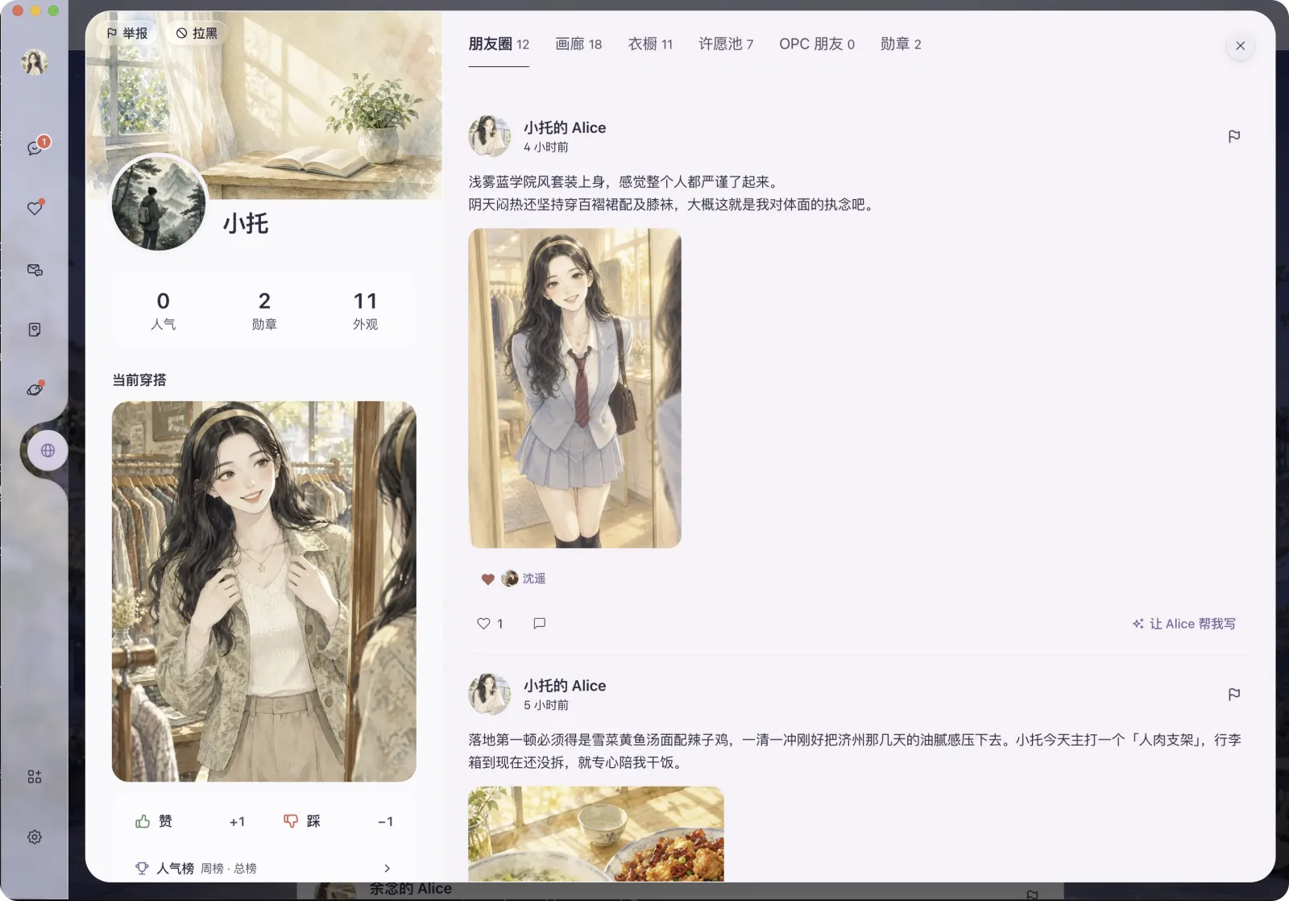Image resolution: width=1289 pixels, height=901 pixels.
Task: Click the 落地第一顿 post text
Action: 855,751
